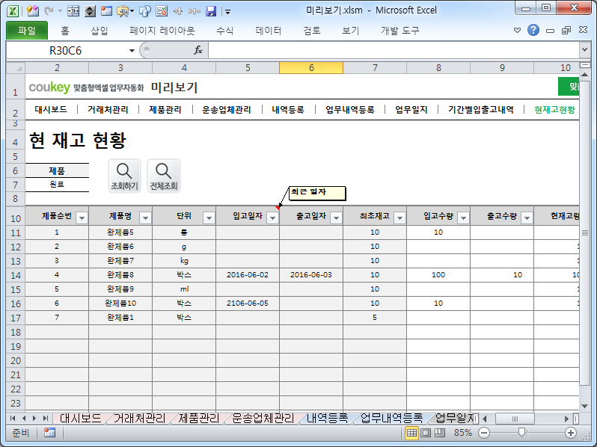Switch to 대시보드 sheet tab
This screenshot has height=447, width=597.
[x=81, y=419]
